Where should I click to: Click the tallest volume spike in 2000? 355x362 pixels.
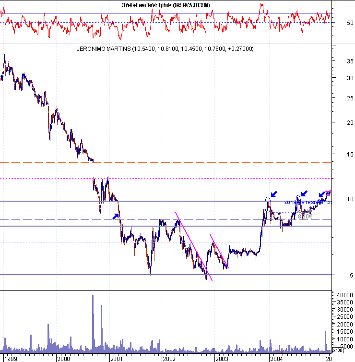(x=93, y=323)
